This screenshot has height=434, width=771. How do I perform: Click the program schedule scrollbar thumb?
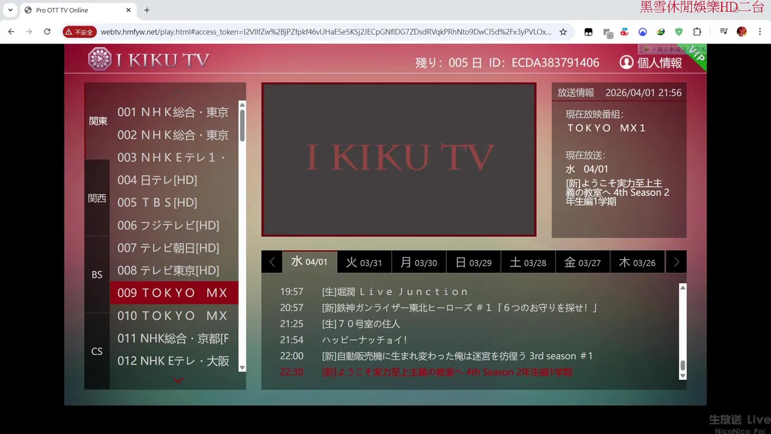(682, 365)
